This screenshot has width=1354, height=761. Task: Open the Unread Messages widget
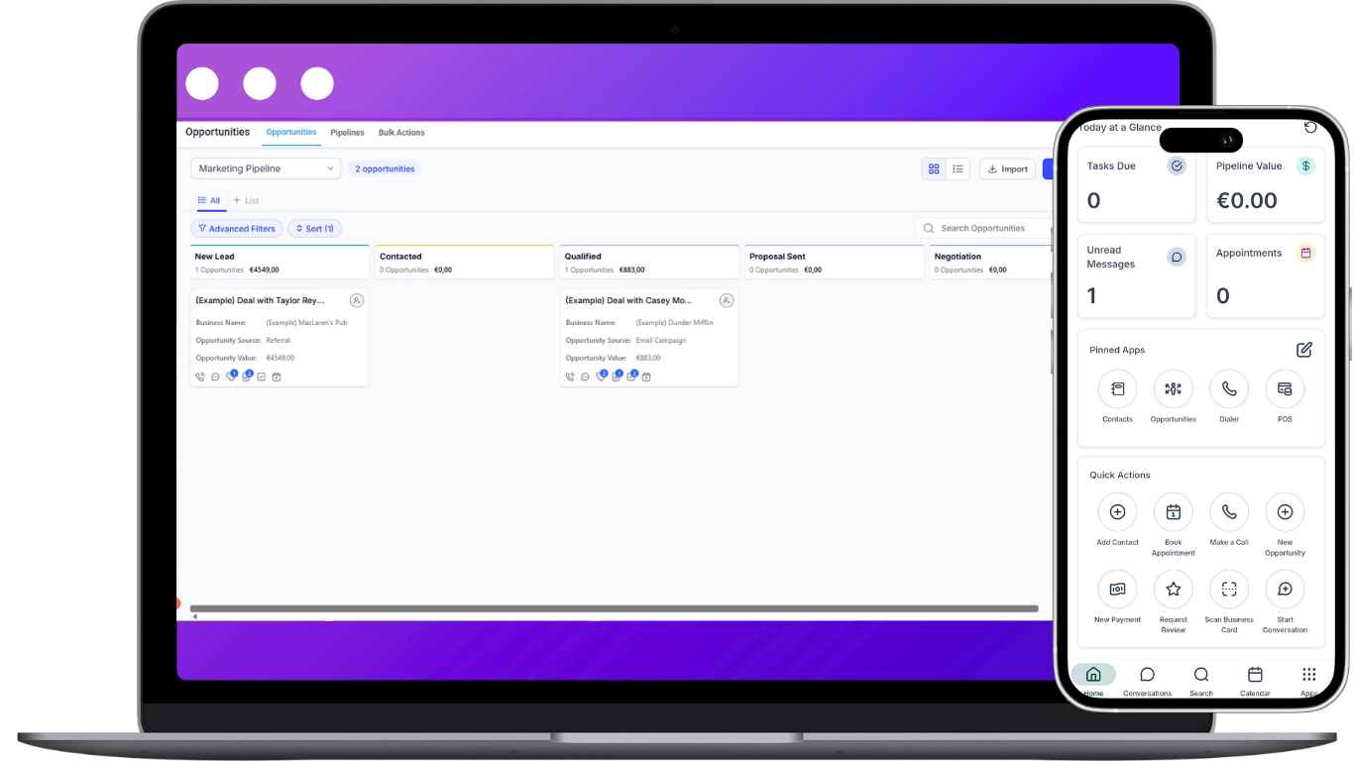1137,275
